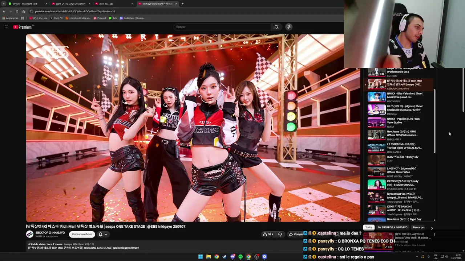Image resolution: width=465 pixels, height=261 pixels.
Task: Open the YouTube hamburger guide menu
Action: 7,27
